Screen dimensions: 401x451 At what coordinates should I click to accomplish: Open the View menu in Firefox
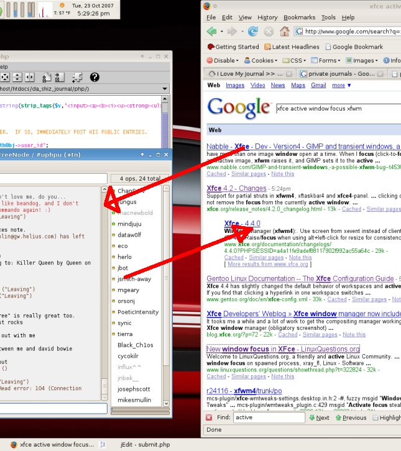pyautogui.click(x=245, y=17)
